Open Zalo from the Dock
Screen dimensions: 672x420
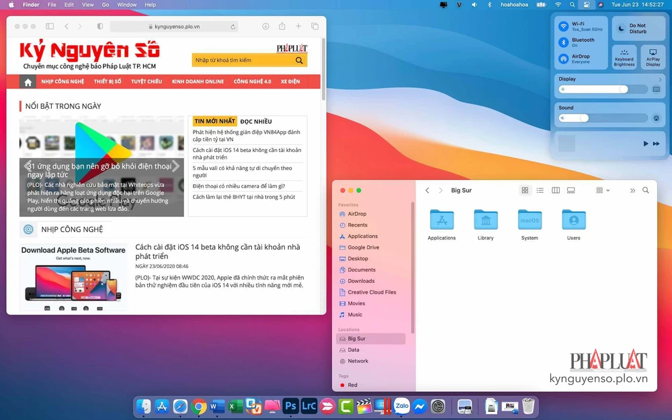pos(402,406)
